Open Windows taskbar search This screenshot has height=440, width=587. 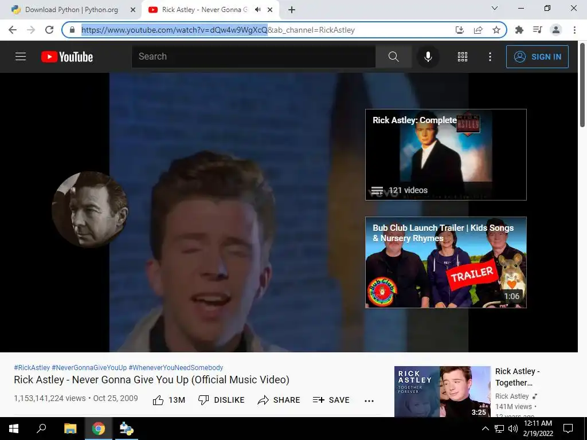point(41,429)
